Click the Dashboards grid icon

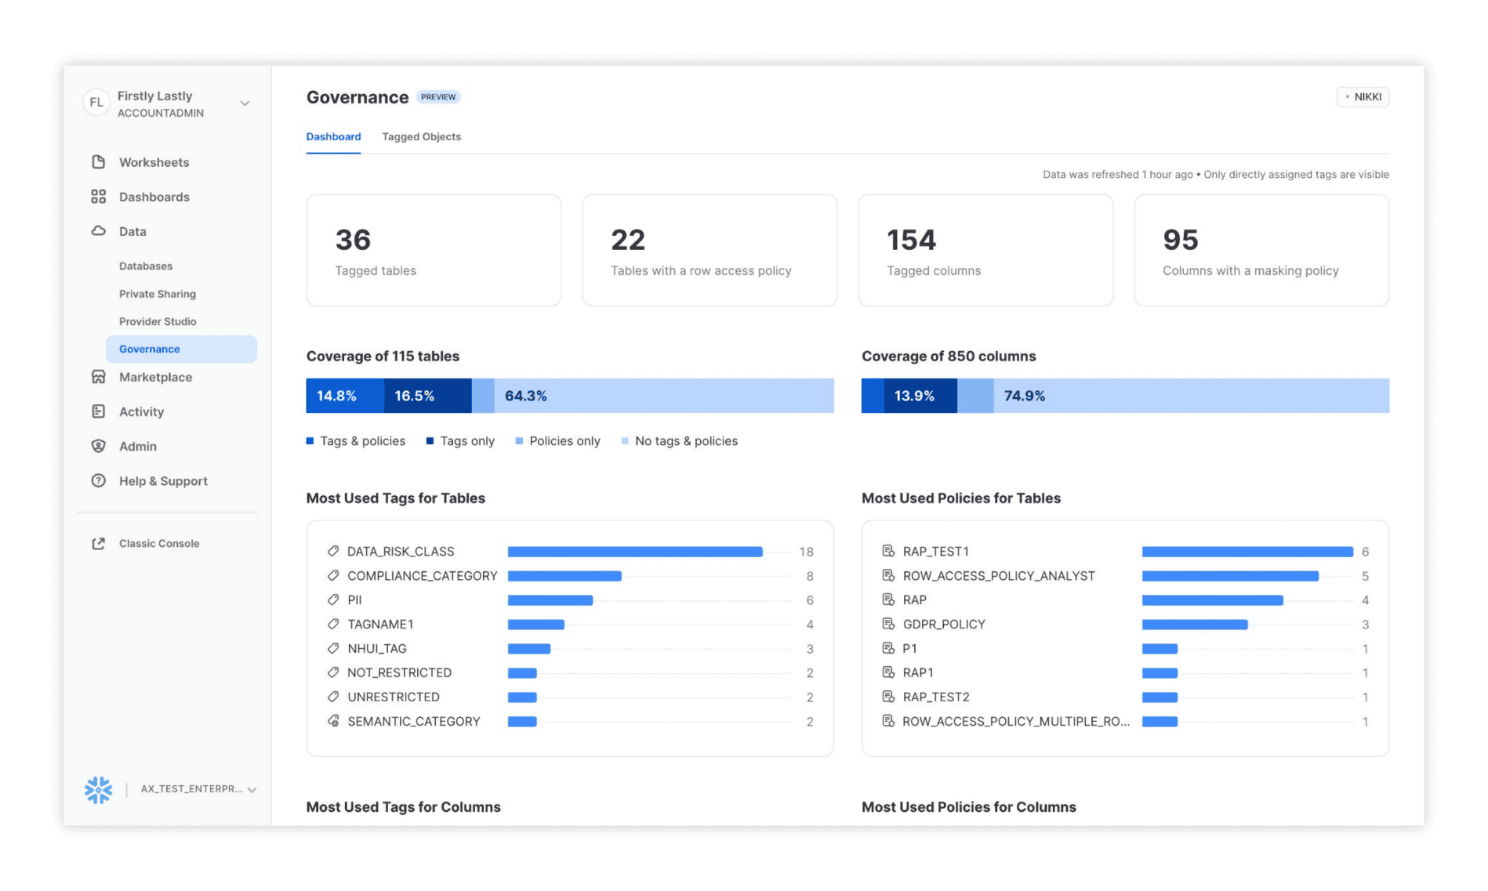pyautogui.click(x=98, y=197)
